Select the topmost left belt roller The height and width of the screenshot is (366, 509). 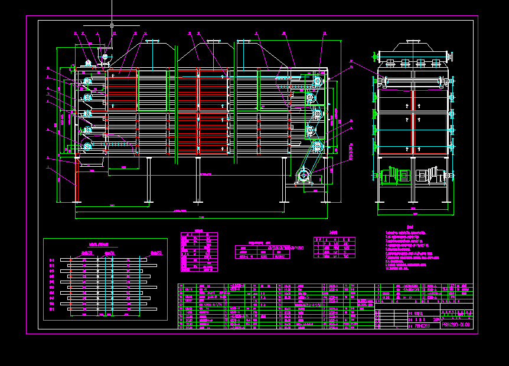[x=87, y=81]
